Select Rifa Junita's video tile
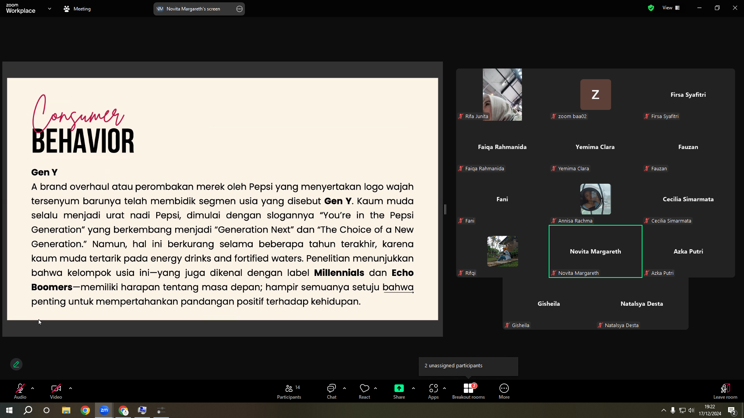744x418 pixels. coord(502,94)
